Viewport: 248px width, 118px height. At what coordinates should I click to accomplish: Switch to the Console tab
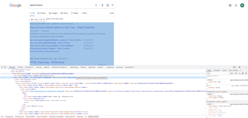coord(20,67)
